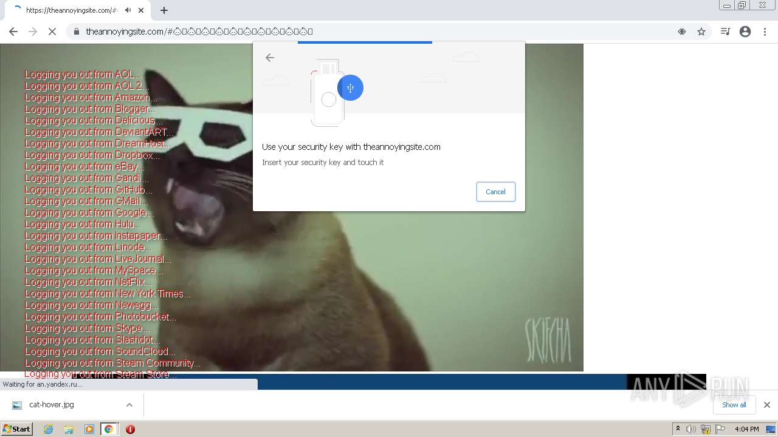The height and width of the screenshot is (437, 778).
Task: Show hidden system tray icons
Action: pyautogui.click(x=678, y=429)
